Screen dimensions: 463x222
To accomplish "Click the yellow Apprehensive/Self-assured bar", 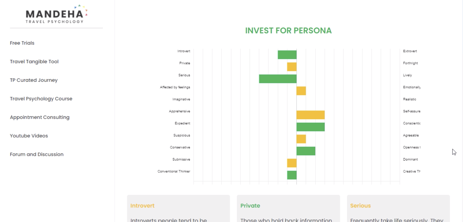I will 310,115.
